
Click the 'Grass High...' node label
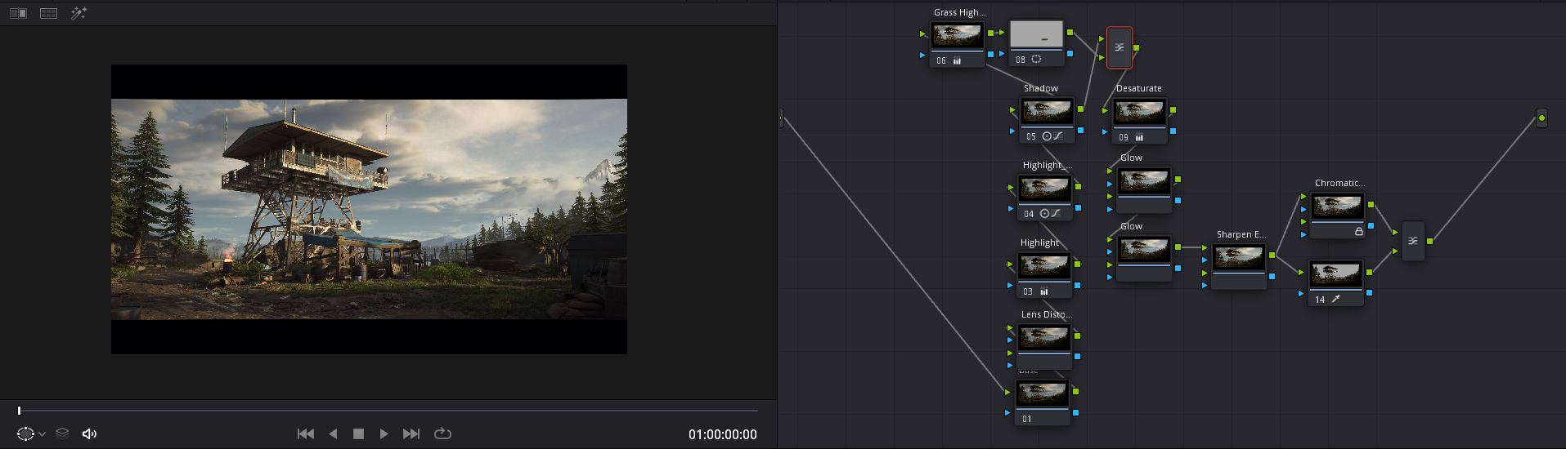[960, 12]
